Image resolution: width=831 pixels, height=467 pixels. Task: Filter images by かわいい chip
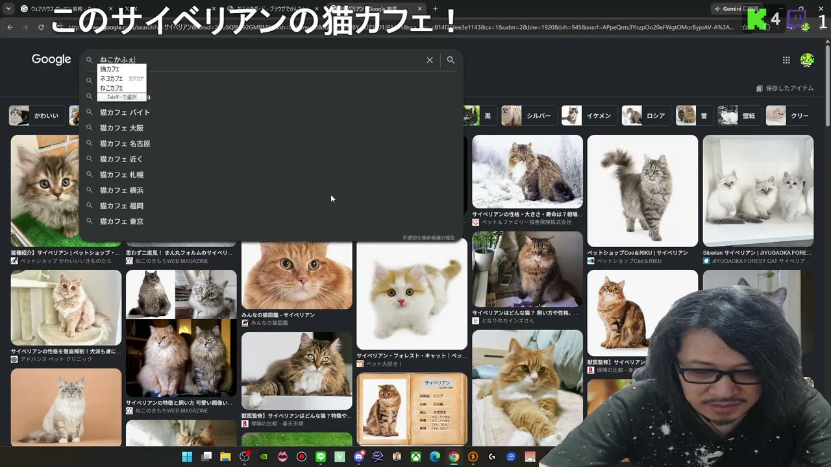tap(37, 115)
